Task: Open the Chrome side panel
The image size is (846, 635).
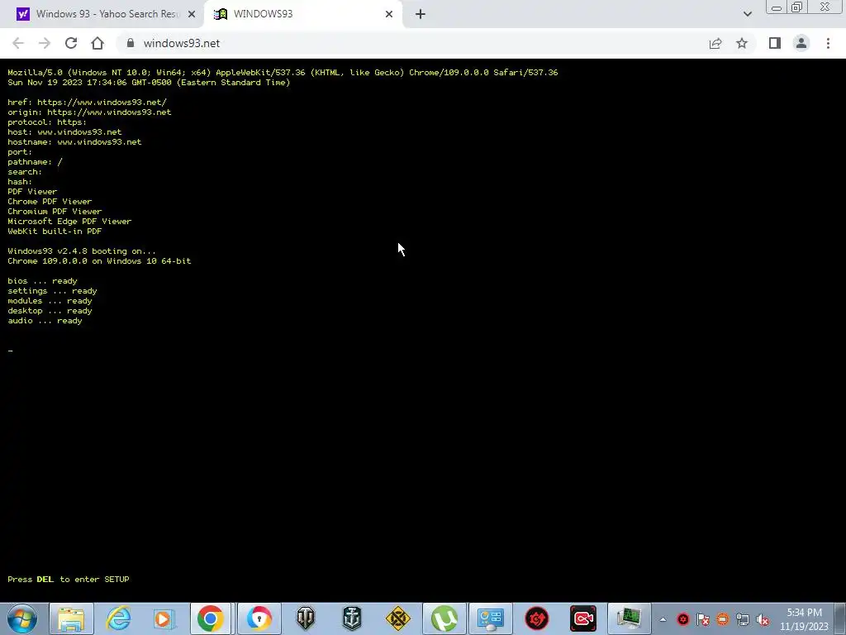Action: (775, 43)
